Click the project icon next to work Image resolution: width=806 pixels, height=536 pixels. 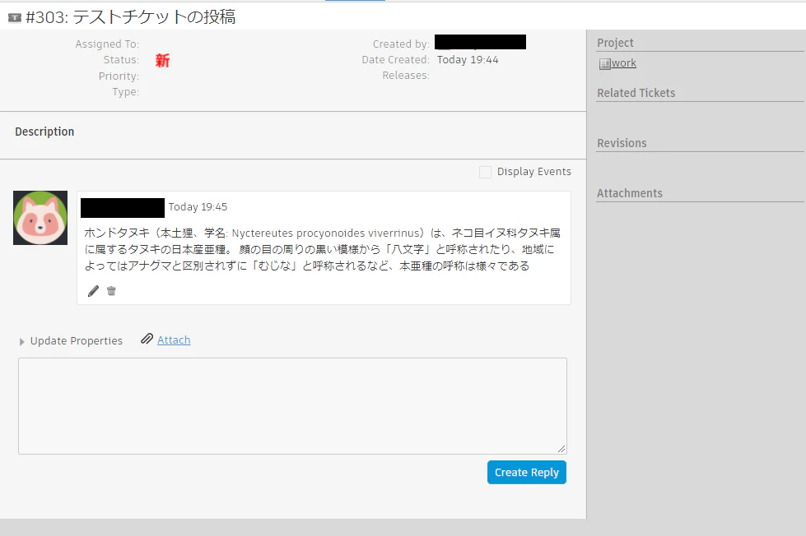point(604,63)
